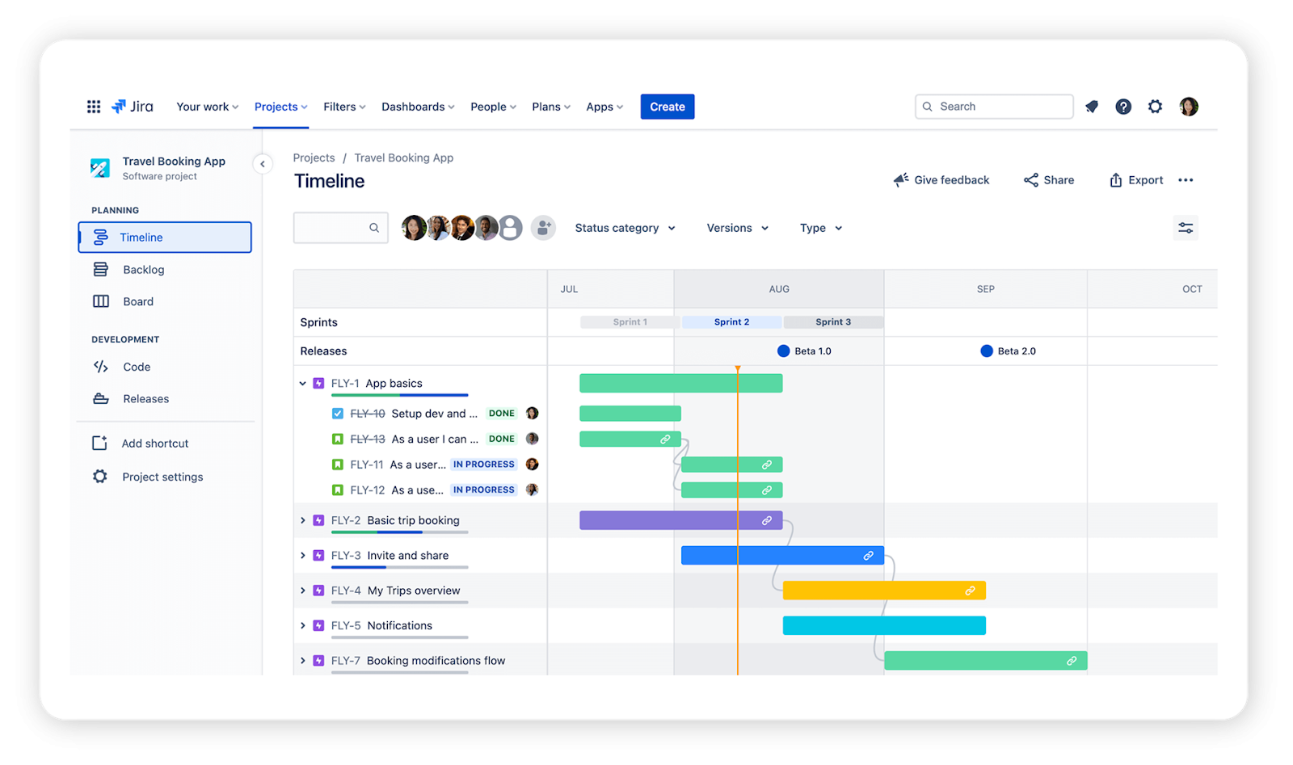Screen dimensions: 1293x765
Task: Click the Create button
Action: [x=667, y=106]
